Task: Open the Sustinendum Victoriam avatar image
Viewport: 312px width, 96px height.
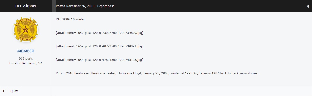Action: (25, 30)
